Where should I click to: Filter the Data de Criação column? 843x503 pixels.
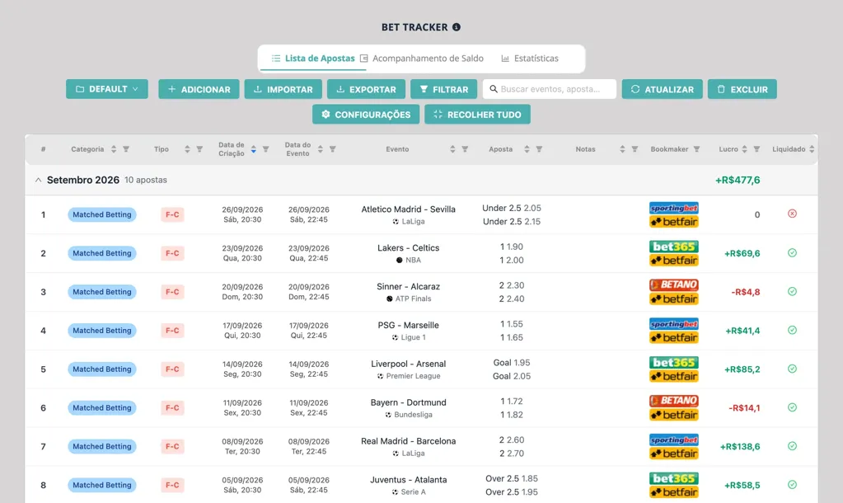coord(265,149)
